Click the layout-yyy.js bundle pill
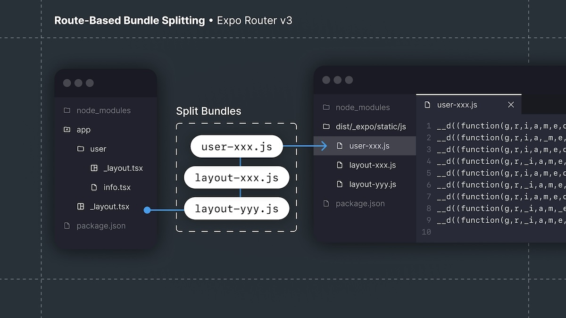 (236, 208)
